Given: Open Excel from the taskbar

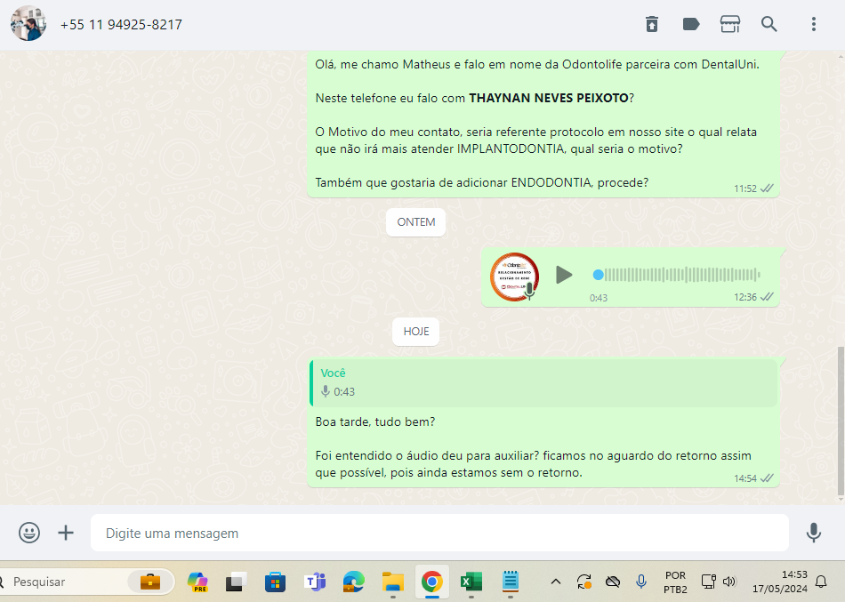Looking at the screenshot, I should point(471,582).
